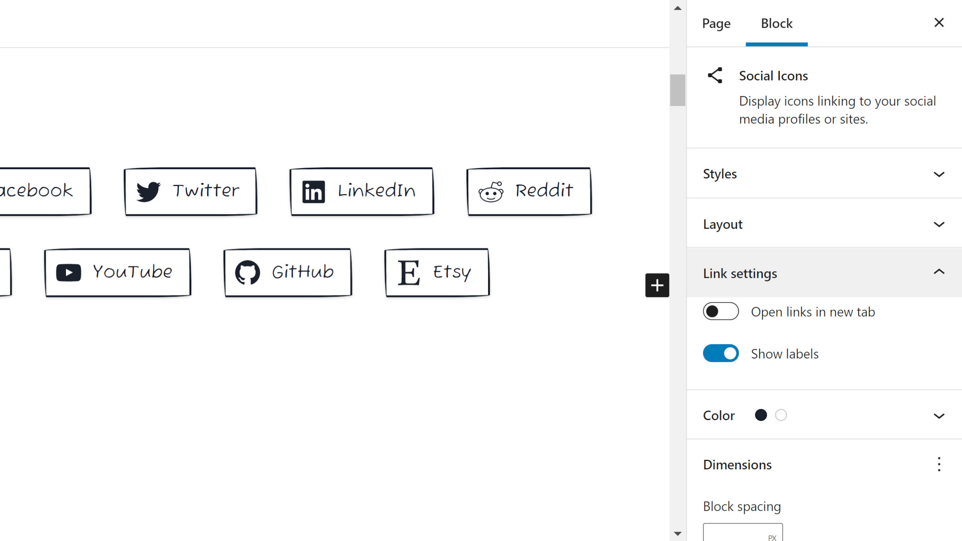Click the Etsy E icon
Image resolution: width=962 pixels, height=541 pixels.
tap(409, 273)
